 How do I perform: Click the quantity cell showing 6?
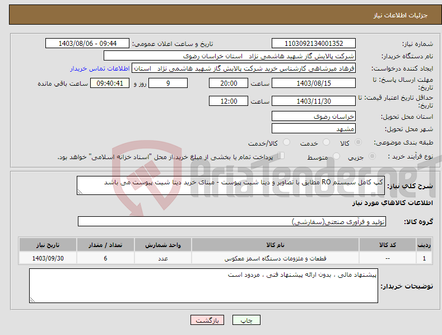click(x=105, y=258)
